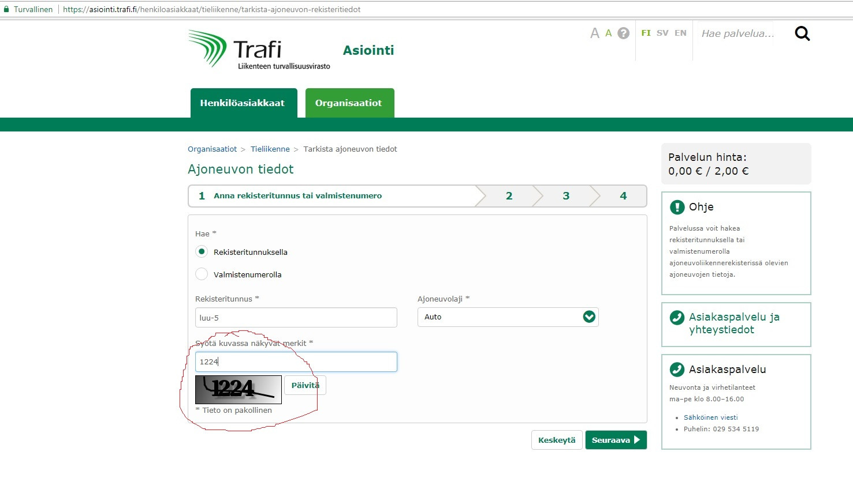Click the Rekisteritunnus input field
Screen dimensions: 853x497
click(x=296, y=318)
